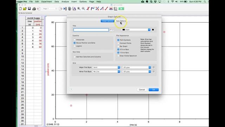Enable the Bar Graph checkbox
This screenshot has height=127, width=225.
[118, 46]
